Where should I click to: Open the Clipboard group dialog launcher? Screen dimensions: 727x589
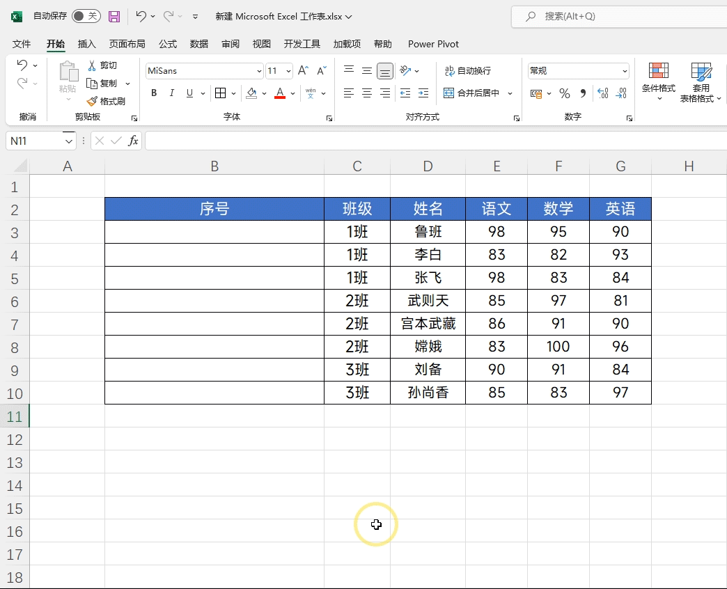pos(134,118)
